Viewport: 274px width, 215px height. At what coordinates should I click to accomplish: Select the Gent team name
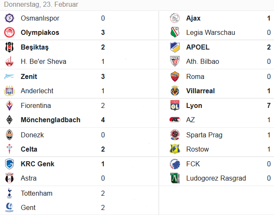pyautogui.click(x=28, y=207)
